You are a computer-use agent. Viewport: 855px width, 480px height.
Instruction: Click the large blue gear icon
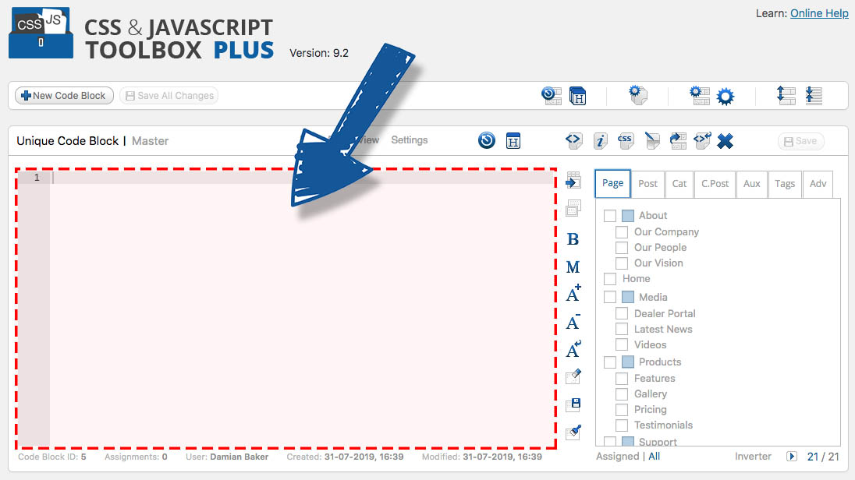pos(726,97)
